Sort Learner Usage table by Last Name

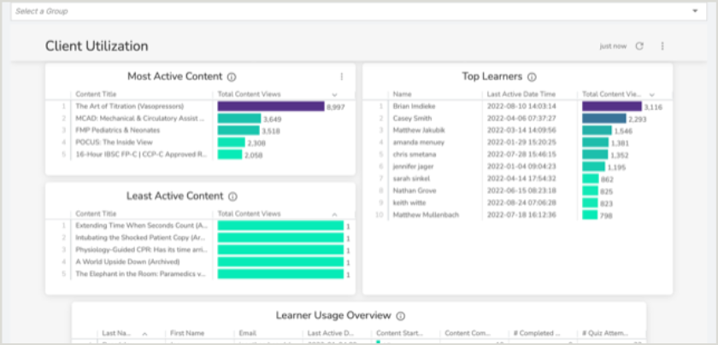(114, 333)
